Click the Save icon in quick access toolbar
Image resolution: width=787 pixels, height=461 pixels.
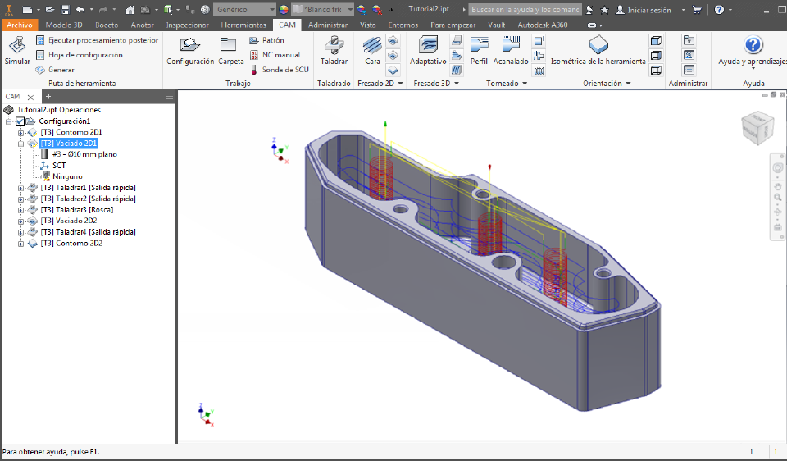[x=65, y=10]
